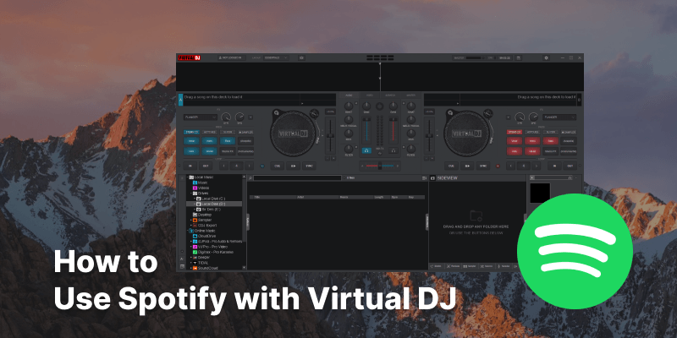677x338 pixels.
Task: Toggle the small square beside right HIGH EQ knob
Action: [404, 104]
